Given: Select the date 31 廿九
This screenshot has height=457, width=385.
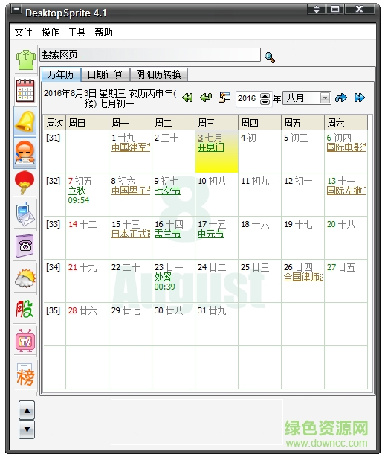Looking at the screenshot, I should 216,324.
